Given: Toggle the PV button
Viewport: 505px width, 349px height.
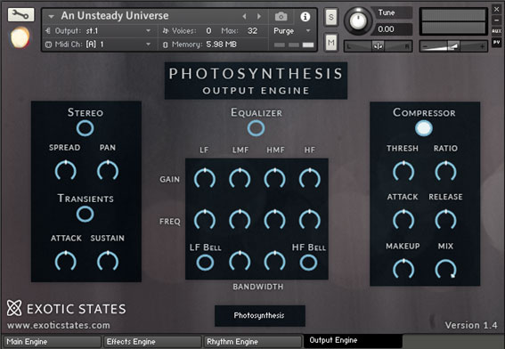Looking at the screenshot, I should click(x=497, y=42).
